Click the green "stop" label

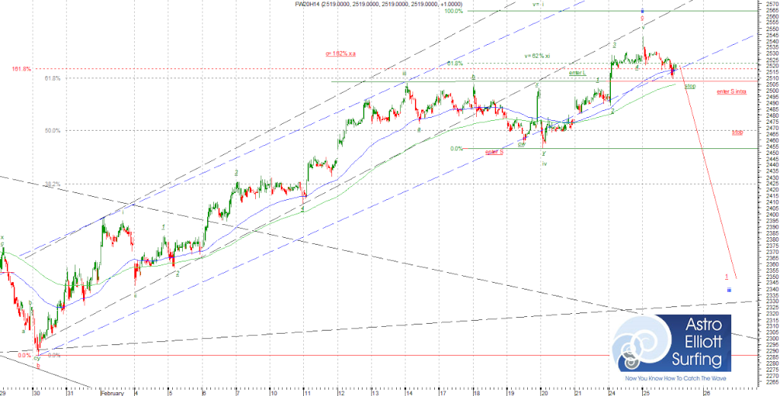pos(690,87)
